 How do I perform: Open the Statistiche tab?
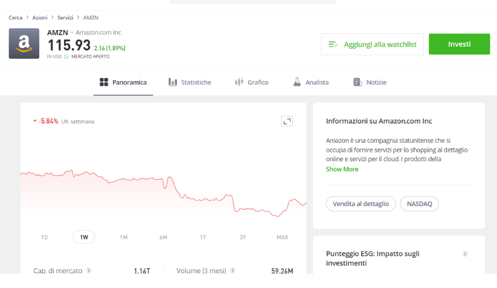pos(190,83)
